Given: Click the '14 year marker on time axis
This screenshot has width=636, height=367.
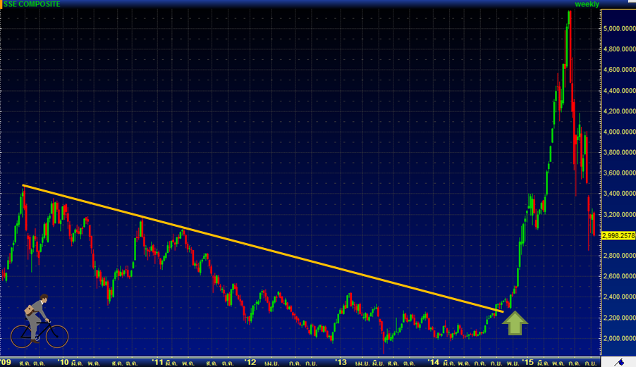Looking at the screenshot, I should point(434,362).
